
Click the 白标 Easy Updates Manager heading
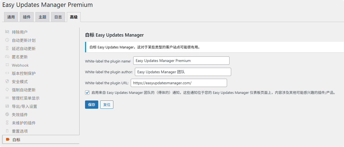tap(114, 35)
